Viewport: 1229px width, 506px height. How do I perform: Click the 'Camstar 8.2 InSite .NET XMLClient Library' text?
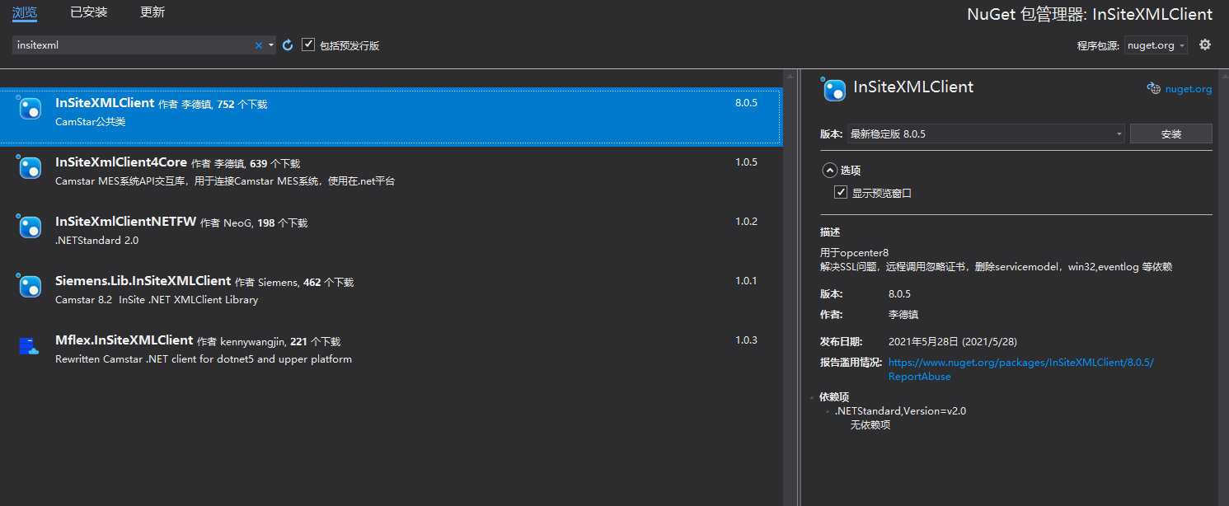point(157,300)
